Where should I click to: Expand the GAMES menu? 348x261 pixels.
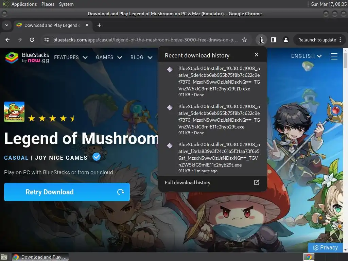click(109, 57)
